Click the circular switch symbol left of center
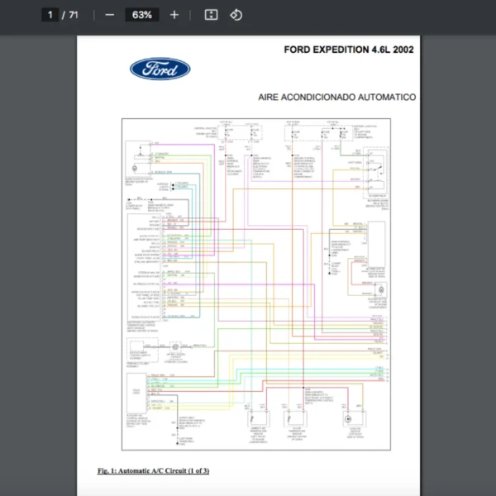Image resolution: width=496 pixels, height=496 pixels. [x=176, y=348]
